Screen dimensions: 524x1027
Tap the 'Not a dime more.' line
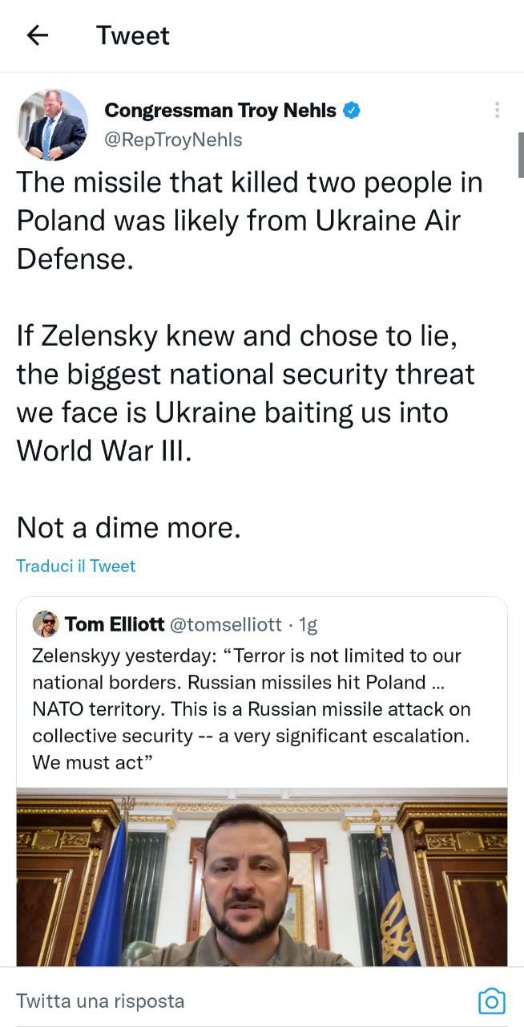click(x=128, y=527)
